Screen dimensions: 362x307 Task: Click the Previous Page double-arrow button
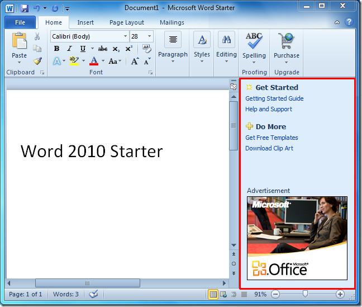tap(234, 254)
